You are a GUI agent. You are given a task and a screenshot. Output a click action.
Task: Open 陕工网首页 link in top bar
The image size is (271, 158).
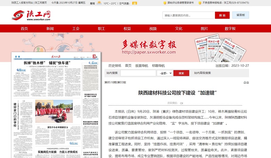pos(41,3)
